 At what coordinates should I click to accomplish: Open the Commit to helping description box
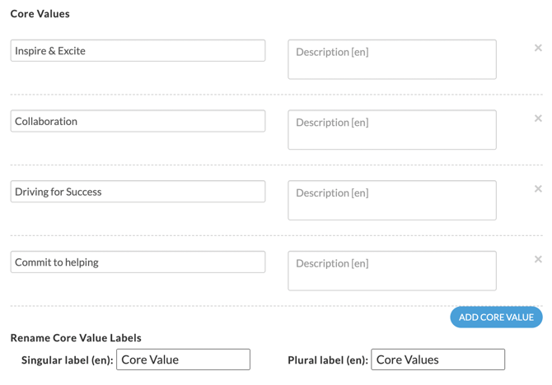tap(392, 271)
